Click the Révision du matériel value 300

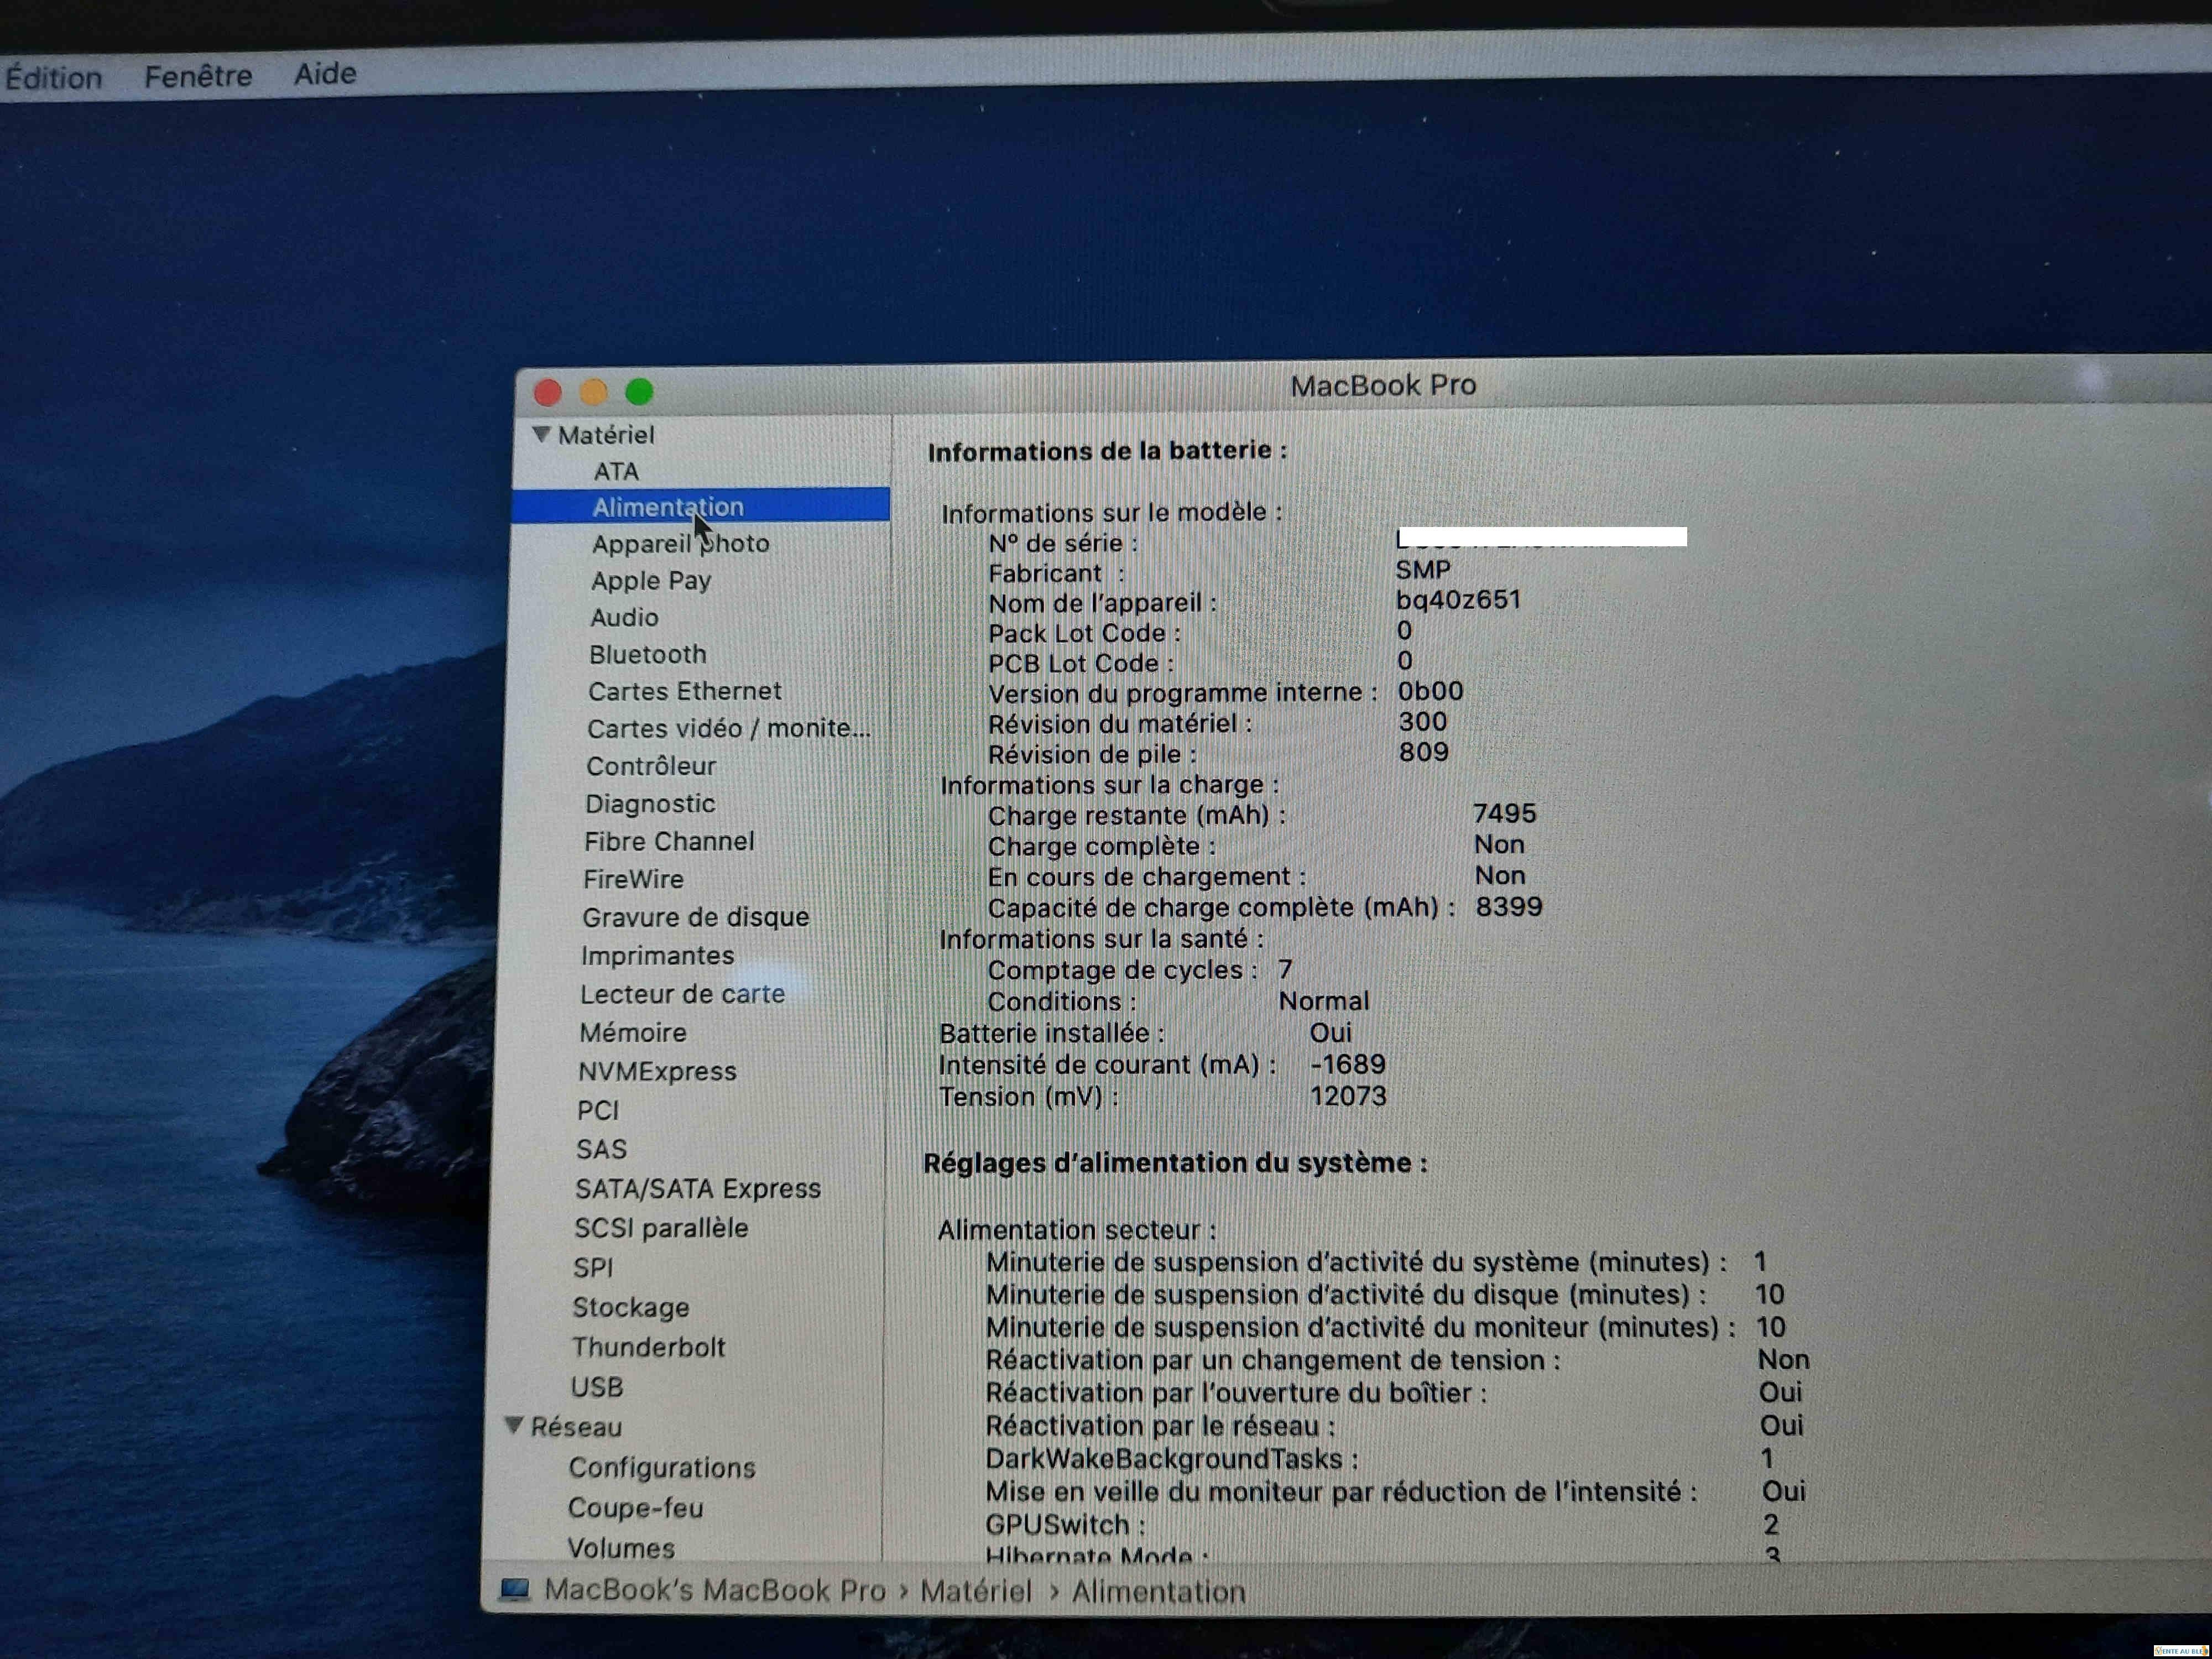coord(1423,722)
